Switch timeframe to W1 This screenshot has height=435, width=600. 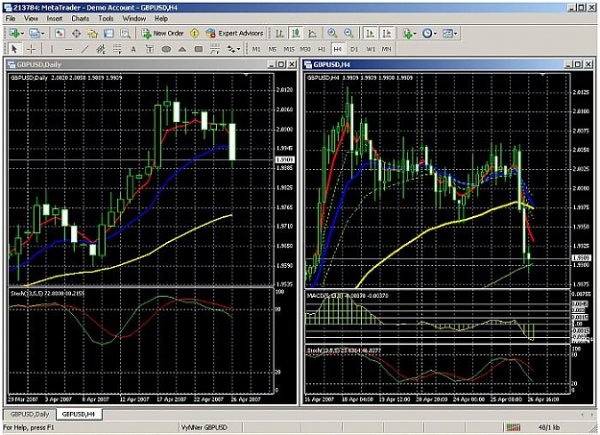click(x=371, y=49)
